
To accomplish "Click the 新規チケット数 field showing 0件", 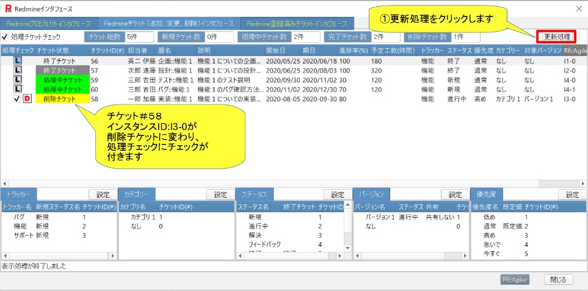I will (x=219, y=37).
